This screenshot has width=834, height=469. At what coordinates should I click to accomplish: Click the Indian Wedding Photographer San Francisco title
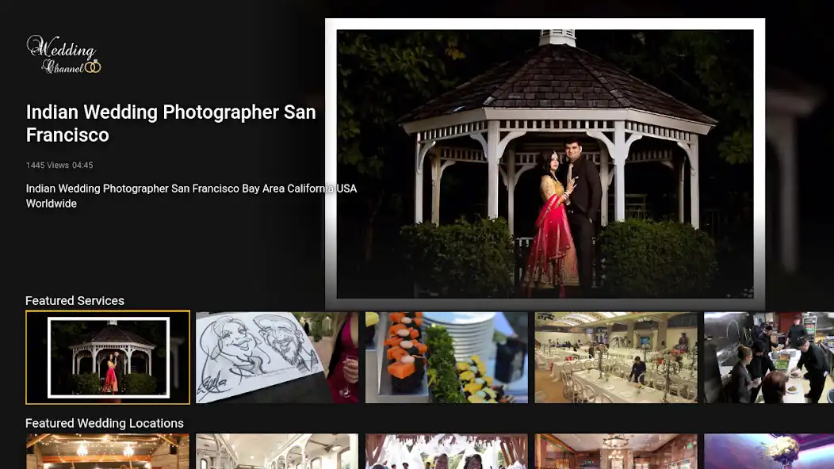(170, 124)
